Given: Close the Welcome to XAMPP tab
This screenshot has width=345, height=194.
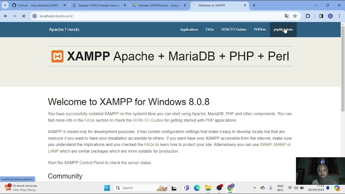Looking at the screenshot, I should coord(245,5).
